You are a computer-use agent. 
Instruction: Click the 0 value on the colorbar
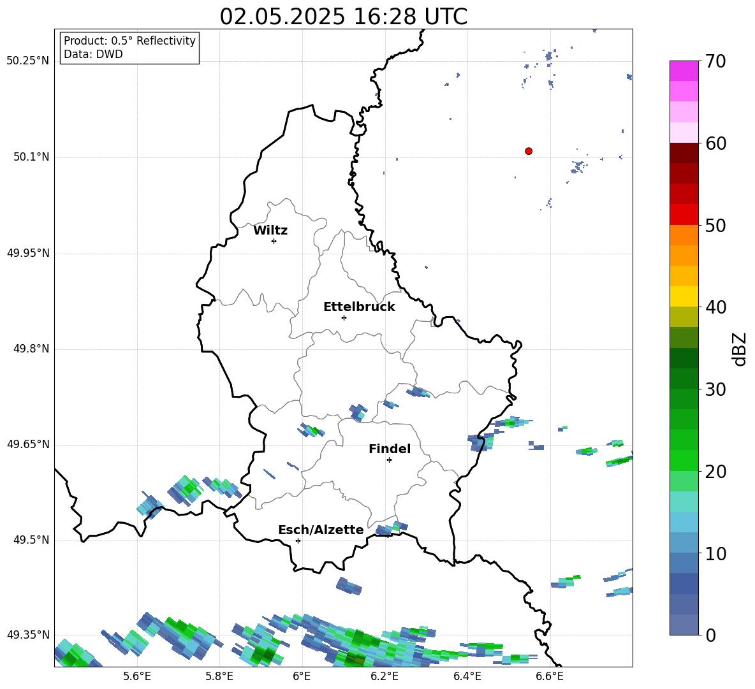pyautogui.click(x=710, y=635)
